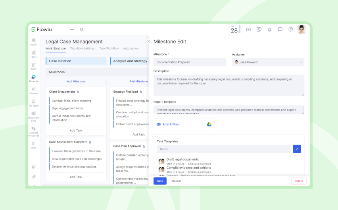Switch to Workflow Settings tab
The image size is (338, 210).
point(83,48)
